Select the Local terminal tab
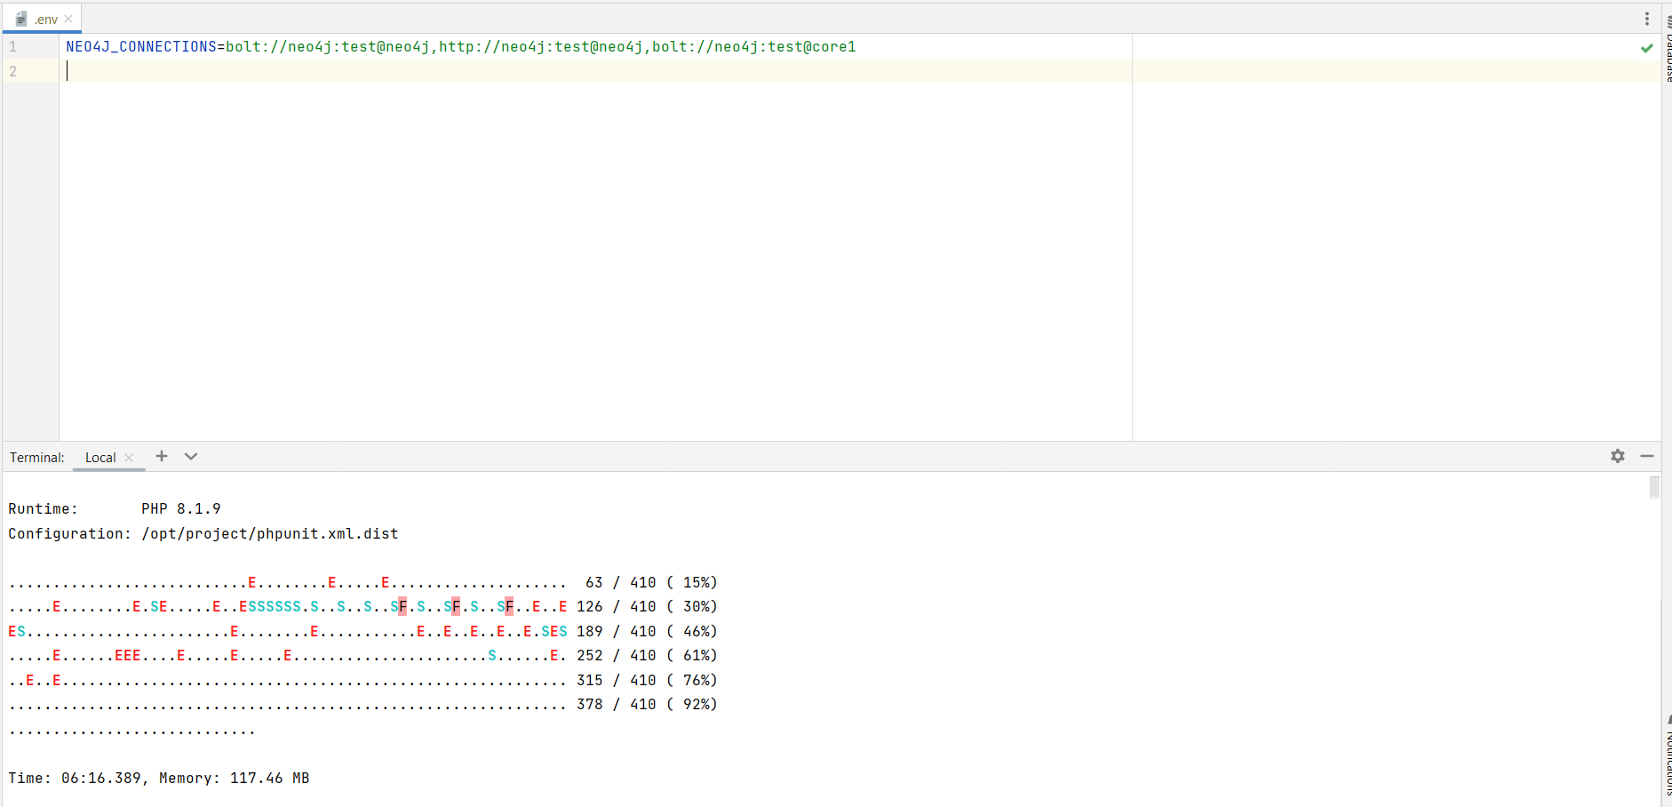Image resolution: width=1672 pixels, height=807 pixels. [100, 457]
